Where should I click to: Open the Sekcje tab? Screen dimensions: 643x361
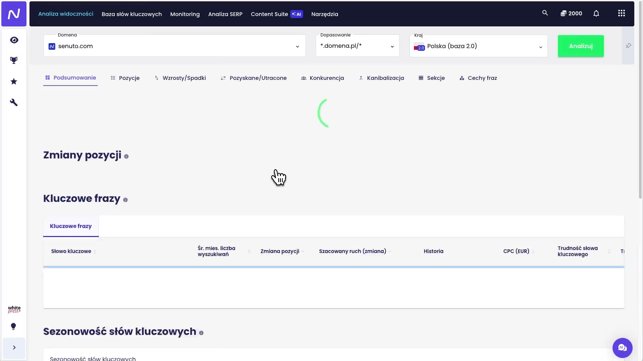click(432, 78)
